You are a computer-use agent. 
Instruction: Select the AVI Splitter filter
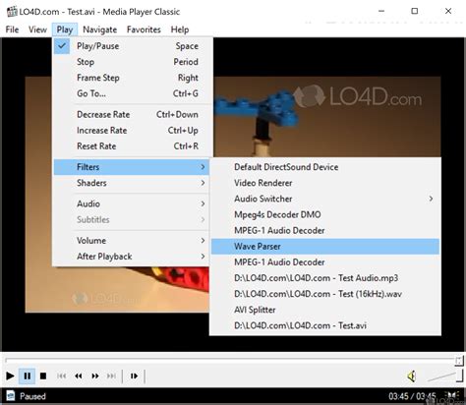[325, 310]
